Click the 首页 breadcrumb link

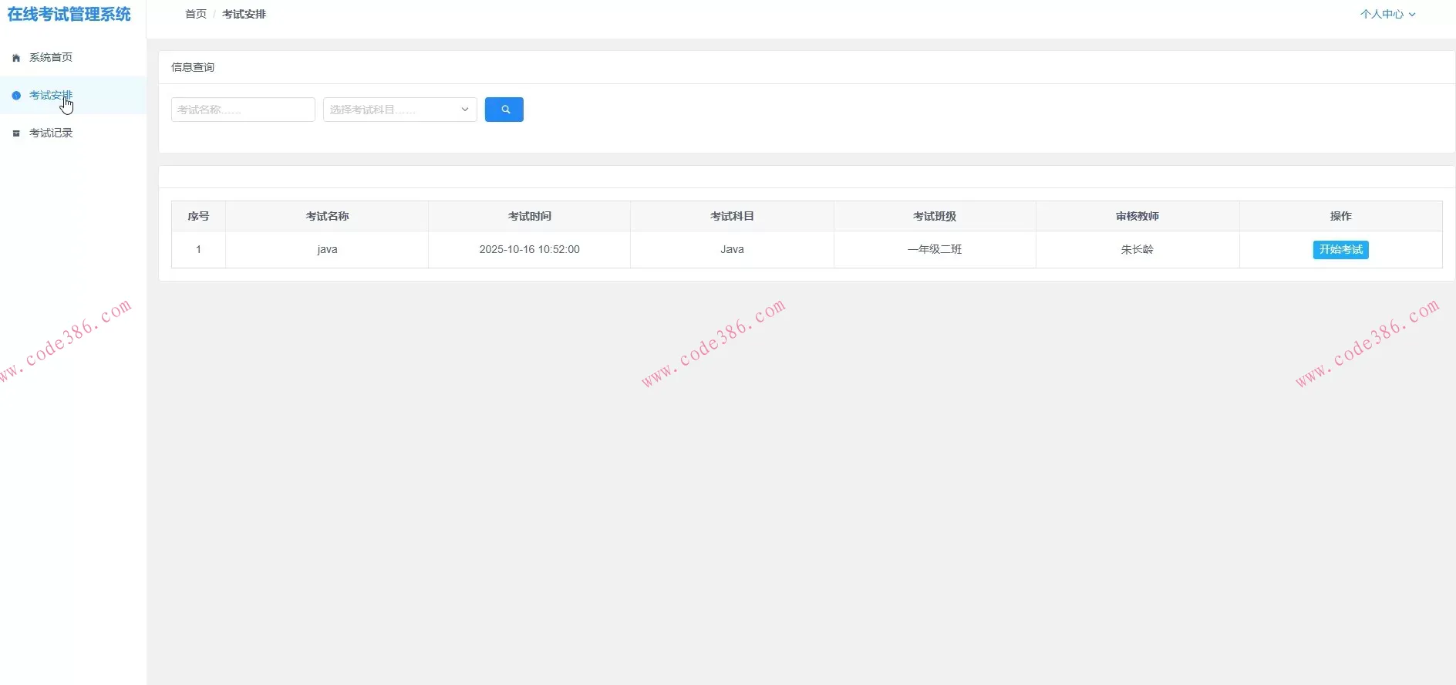[x=196, y=14]
